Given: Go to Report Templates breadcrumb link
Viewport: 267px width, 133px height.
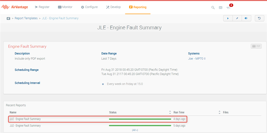Looking at the screenshot, I should point(26,18).
